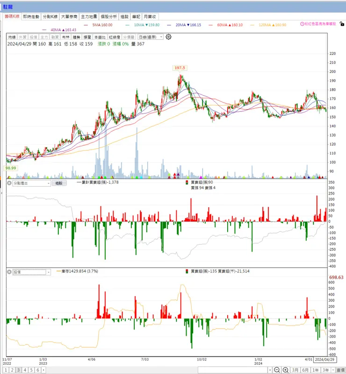Switch to the 大單券商 tab
This screenshot has height=374, width=346.
[69, 16]
